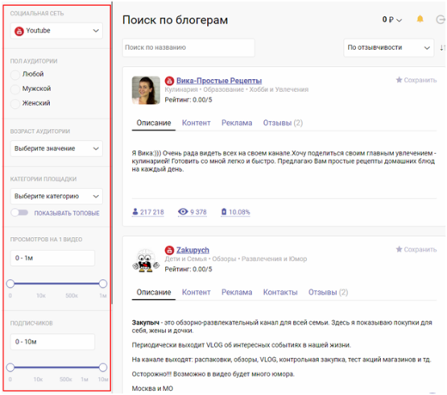Viewport: 447px width, 395px height.
Task: Open the Youtube social network dropdown
Action: pos(57,31)
